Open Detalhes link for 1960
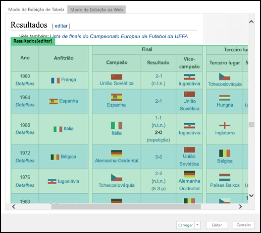This screenshot has height=233, width=261. [x=25, y=84]
